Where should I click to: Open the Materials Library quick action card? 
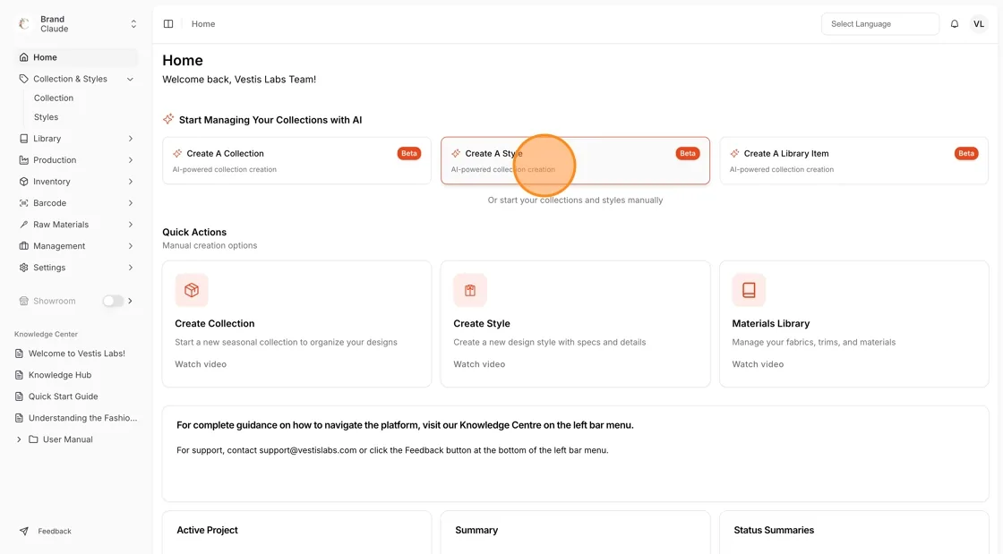pyautogui.click(x=854, y=324)
